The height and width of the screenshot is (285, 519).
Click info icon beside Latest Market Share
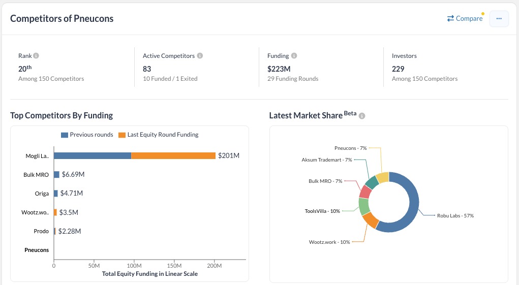(x=362, y=116)
